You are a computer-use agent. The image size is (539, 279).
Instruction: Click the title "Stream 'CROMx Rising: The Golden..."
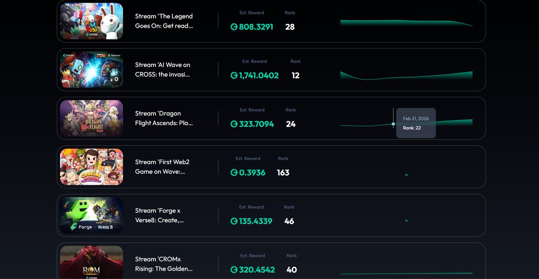(x=164, y=264)
